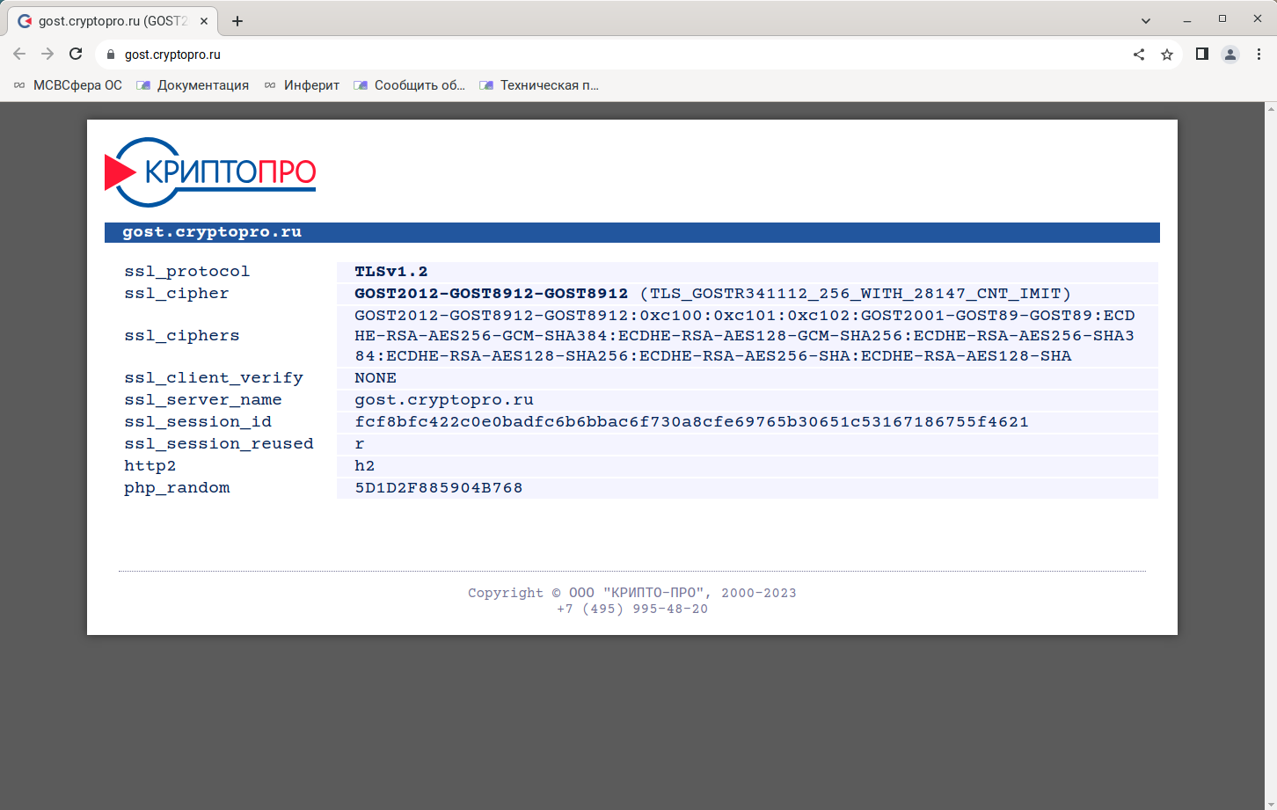The height and width of the screenshot is (810, 1277).
Task: Open the МСВСфера ОС bookmark
Action: [68, 85]
